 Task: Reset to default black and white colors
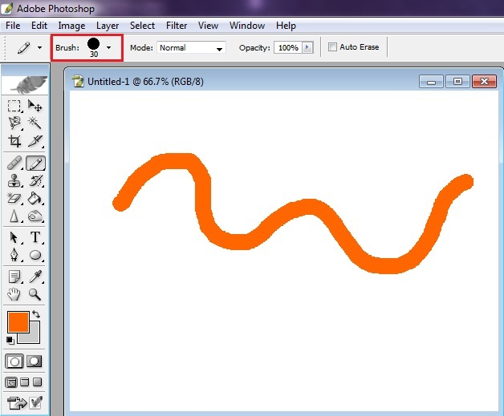pyautogui.click(x=10, y=340)
